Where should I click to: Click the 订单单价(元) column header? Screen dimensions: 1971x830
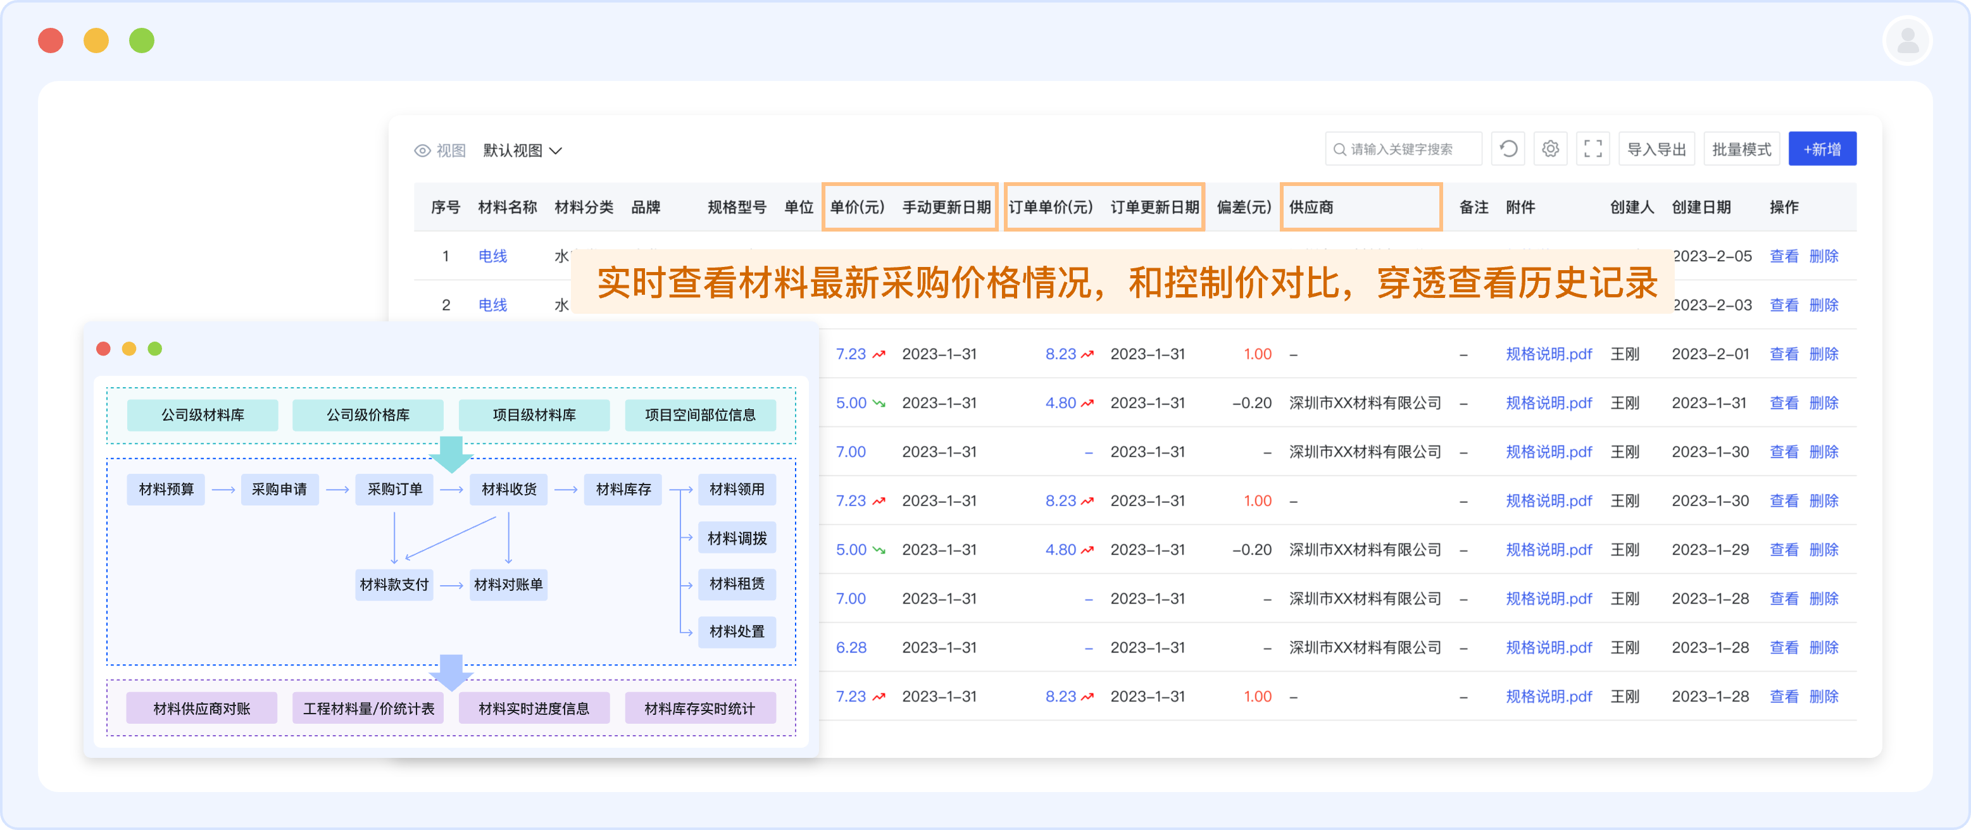(x=1051, y=207)
